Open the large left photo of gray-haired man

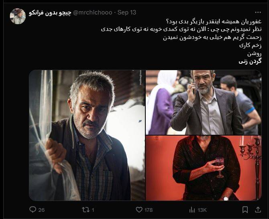tap(87, 135)
